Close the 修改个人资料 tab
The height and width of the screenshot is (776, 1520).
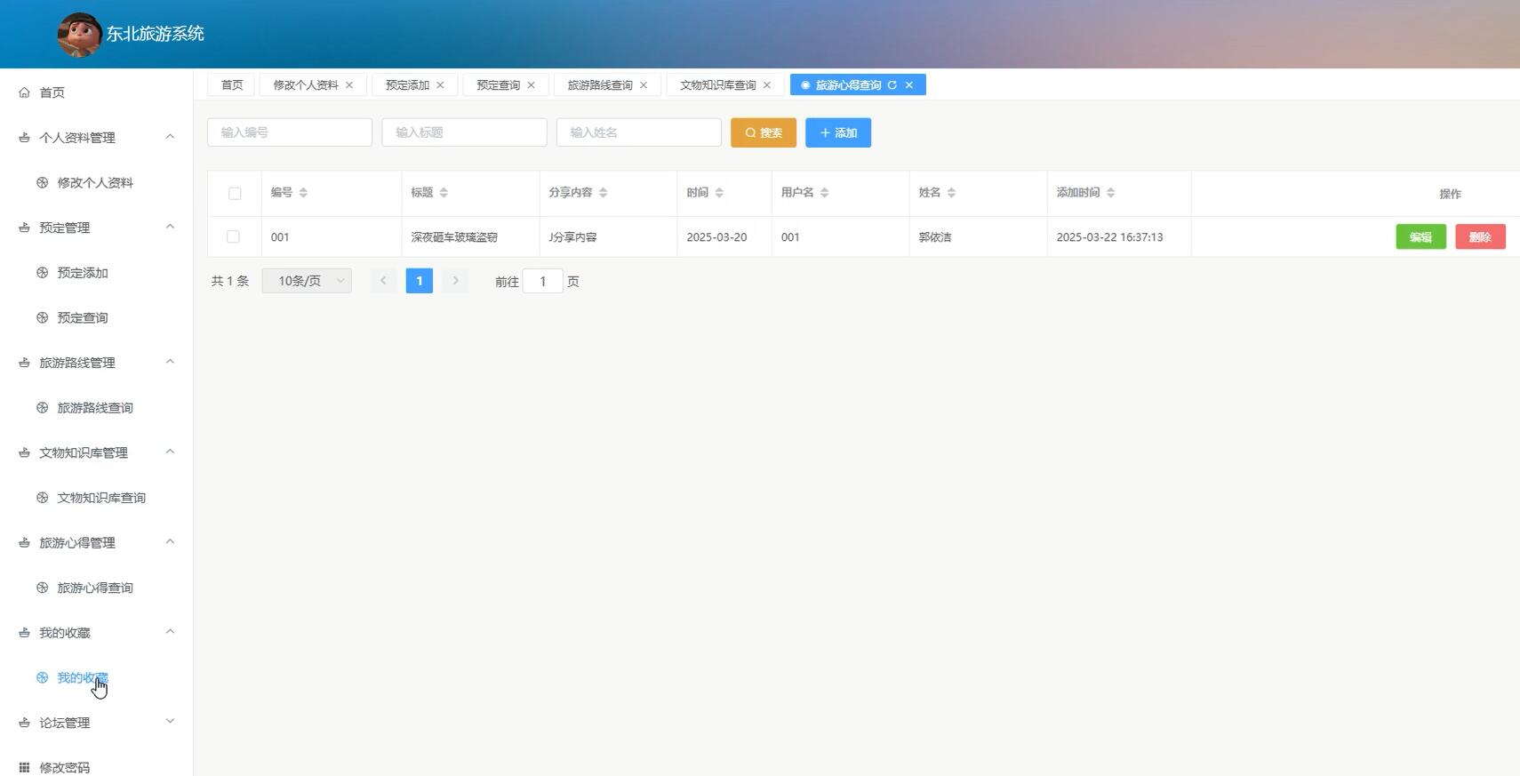(x=349, y=85)
